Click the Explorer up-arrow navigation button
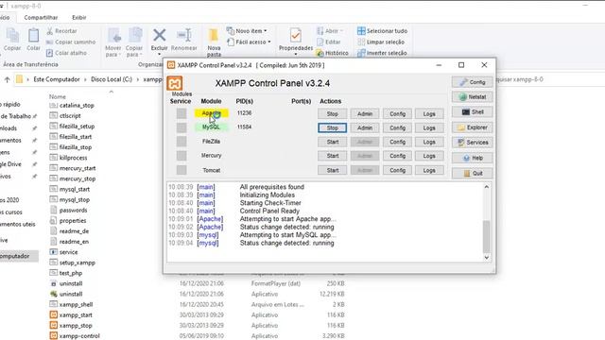605x340 pixels. coord(7,79)
